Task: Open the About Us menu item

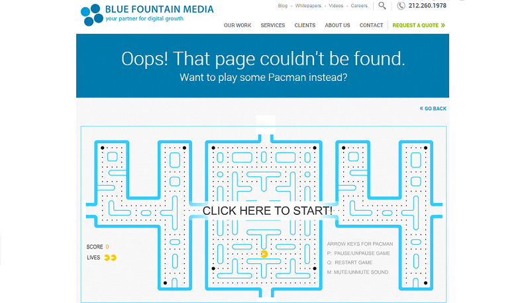Action: [x=337, y=25]
